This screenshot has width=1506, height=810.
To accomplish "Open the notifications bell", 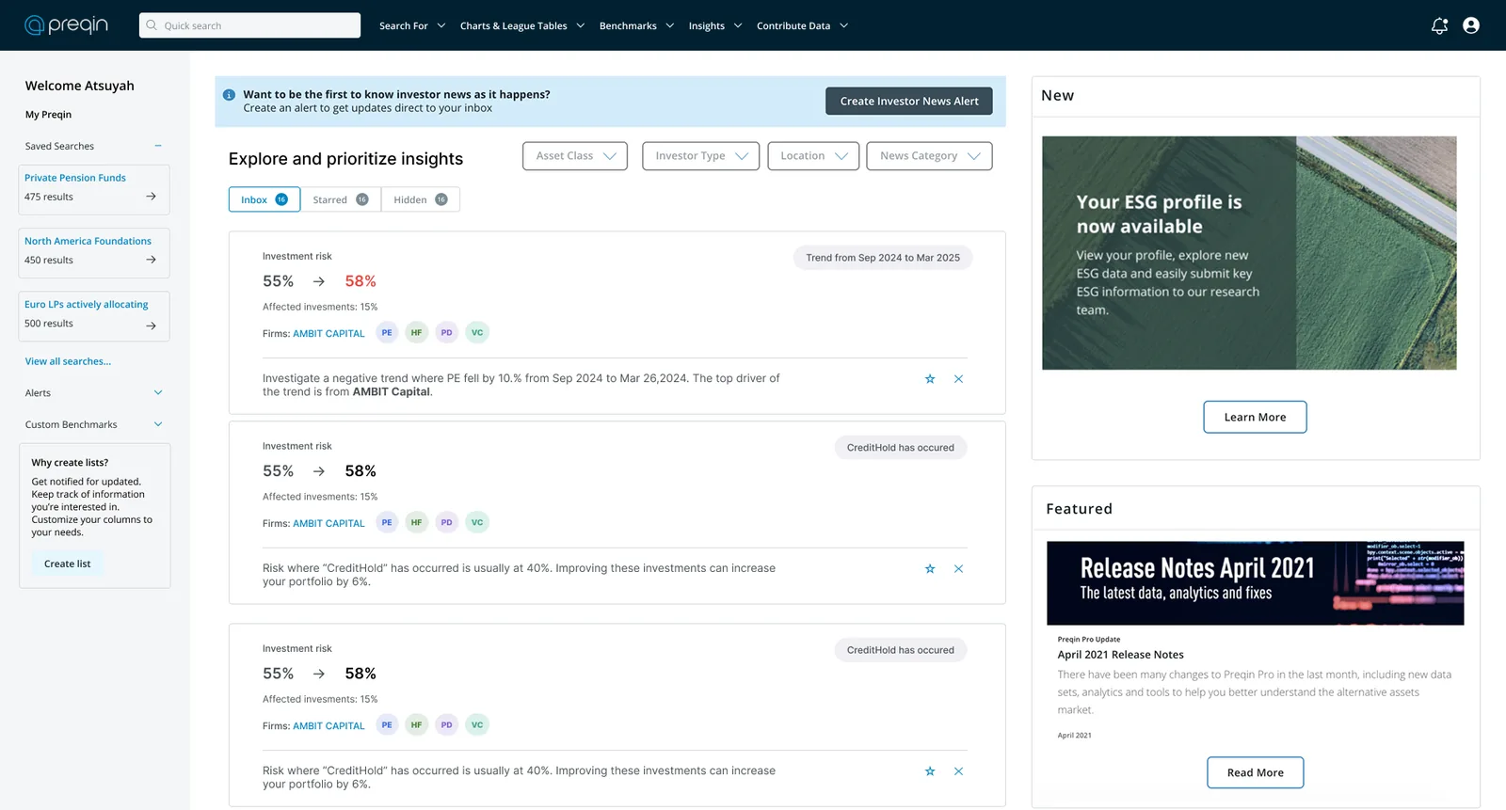I will 1439,25.
